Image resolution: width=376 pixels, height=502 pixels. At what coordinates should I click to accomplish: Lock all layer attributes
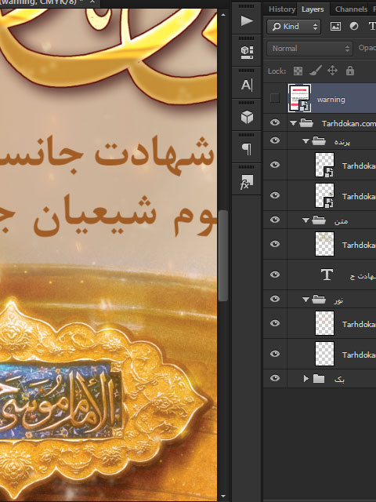(x=350, y=71)
